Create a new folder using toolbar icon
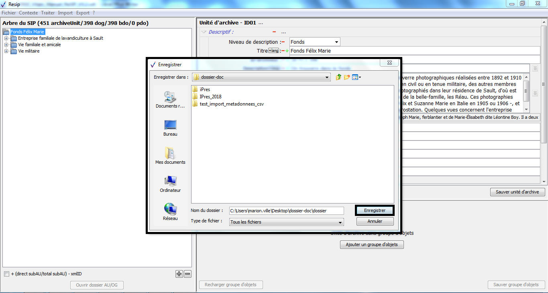The width and height of the screenshot is (548, 293). [347, 77]
